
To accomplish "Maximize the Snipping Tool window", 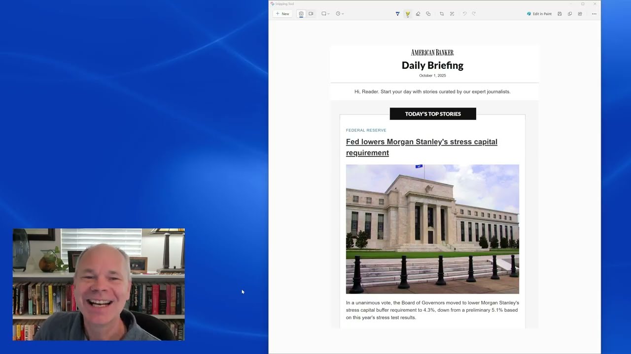I will (583, 4).
